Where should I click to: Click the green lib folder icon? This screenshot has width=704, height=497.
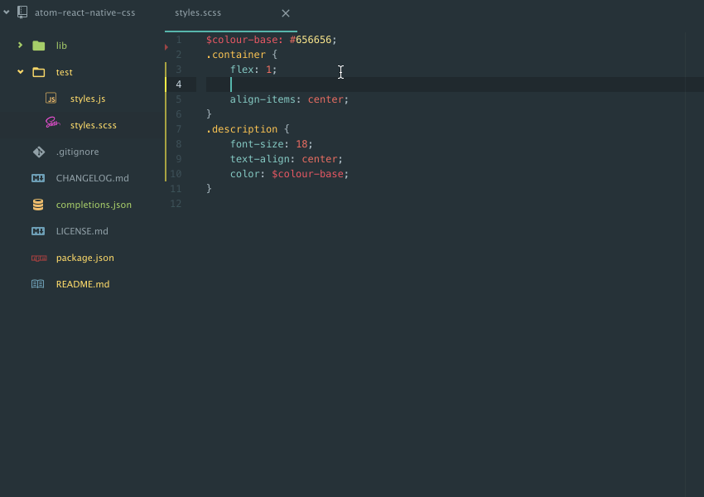39,46
